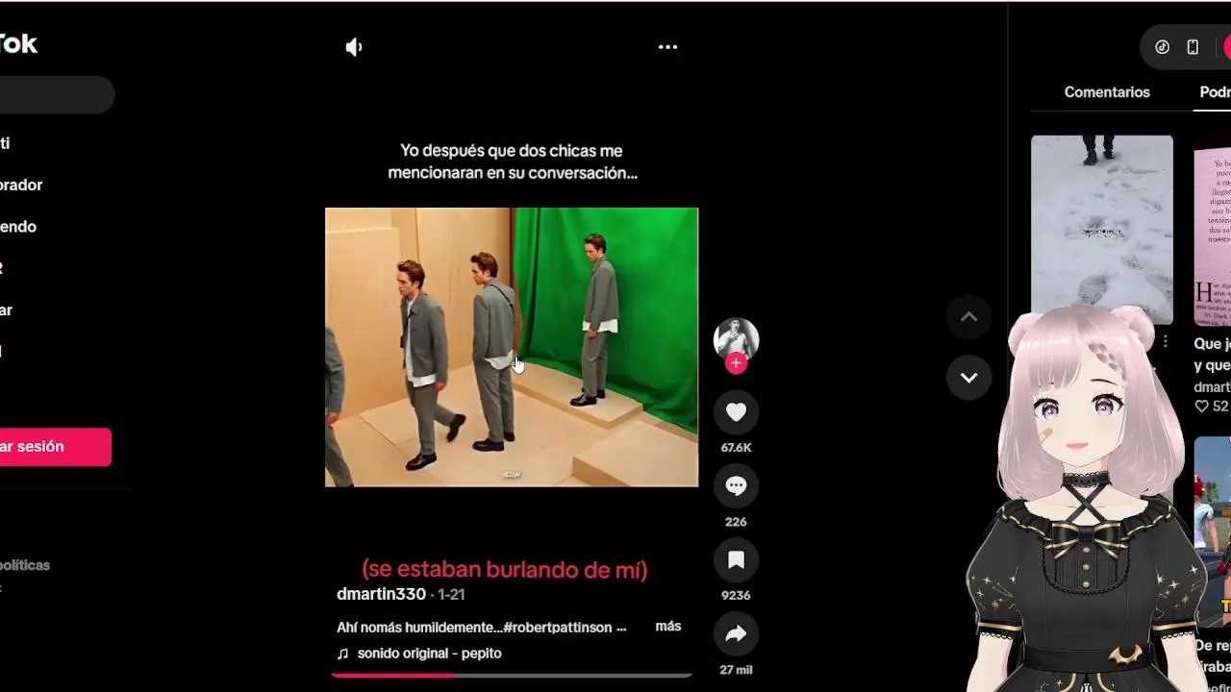Click the políticas footer link
1231x692 pixels.
(25, 565)
